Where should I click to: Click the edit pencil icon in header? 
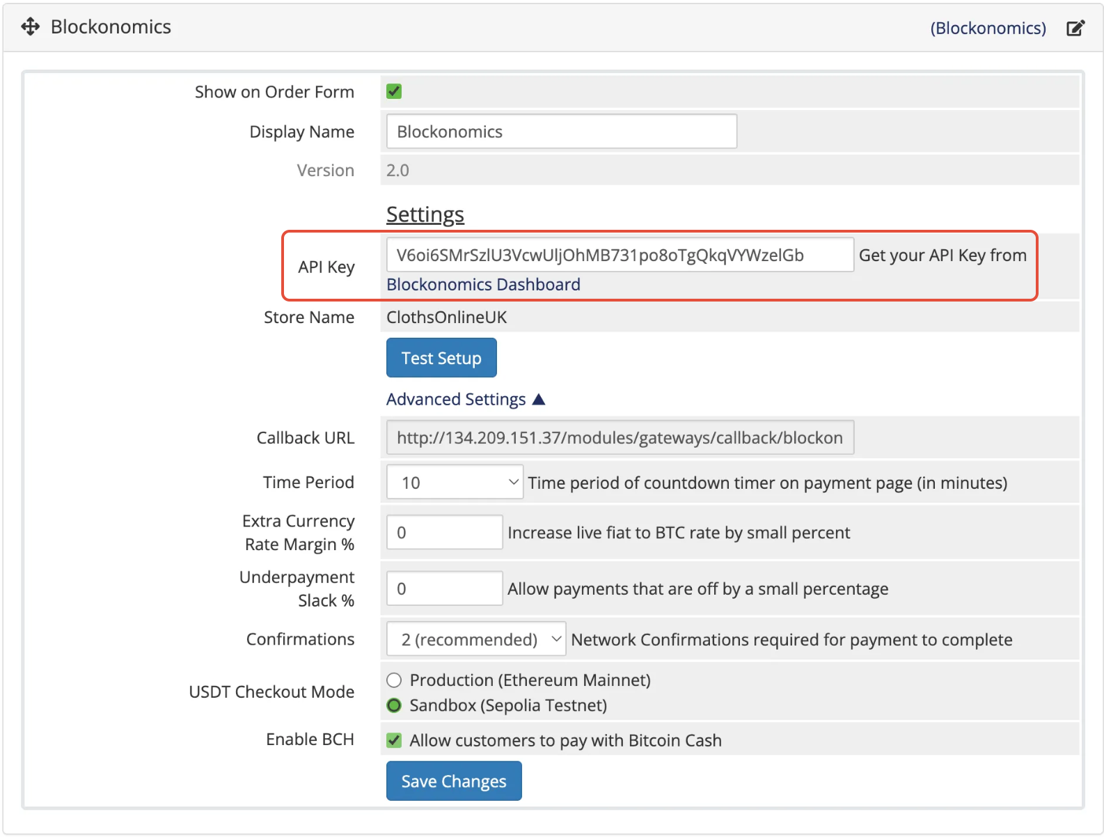pyautogui.click(x=1075, y=28)
